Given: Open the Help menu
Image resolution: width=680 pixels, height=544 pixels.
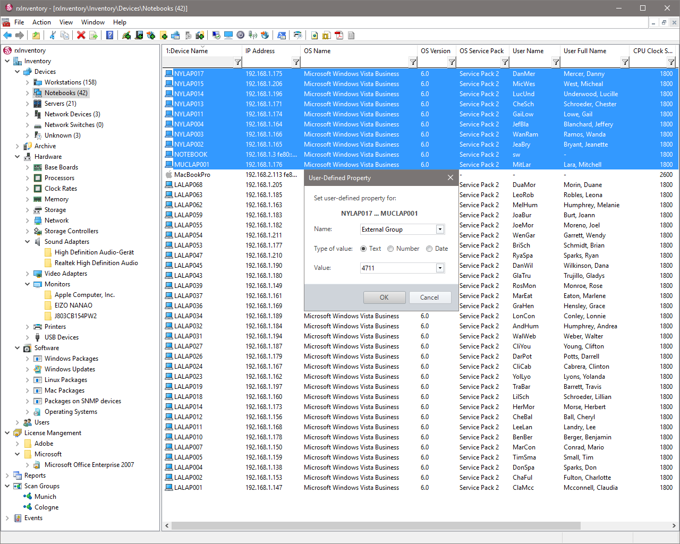Looking at the screenshot, I should (x=120, y=22).
